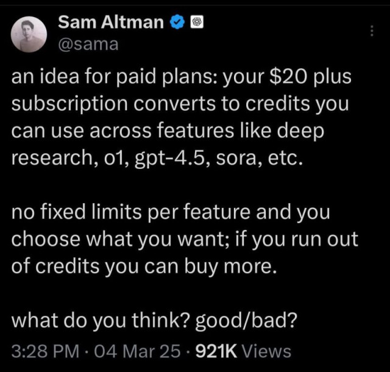The image size is (390, 372).
Task: Open the @sama handle link
Action: tap(88, 45)
